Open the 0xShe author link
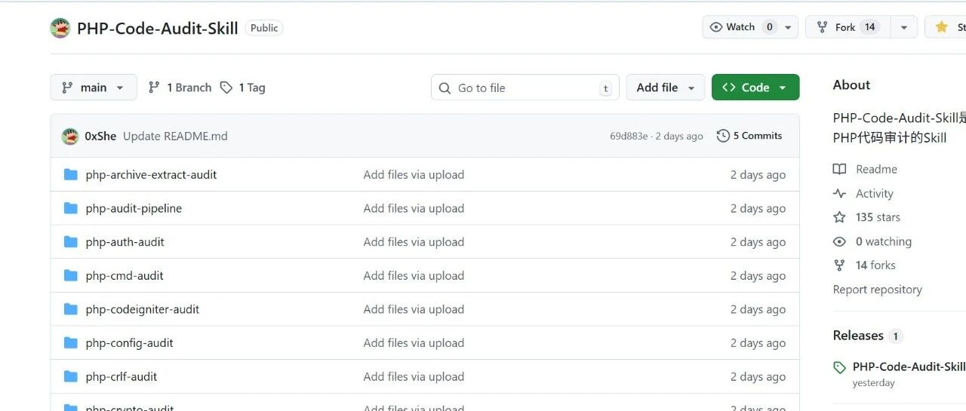Viewport: 966px width, 411px height. (100, 136)
